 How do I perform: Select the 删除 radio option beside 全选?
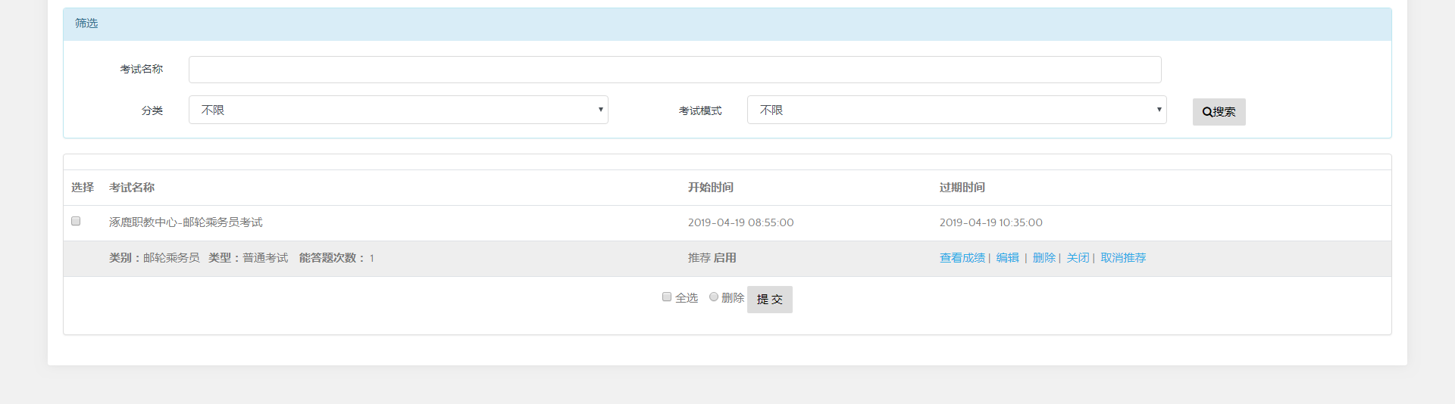point(714,297)
